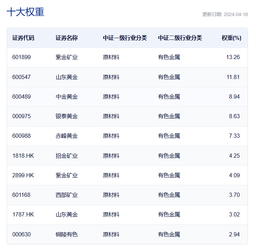Click the 权重(%) column header
The height and width of the screenshot is (250, 257).
tap(232, 38)
